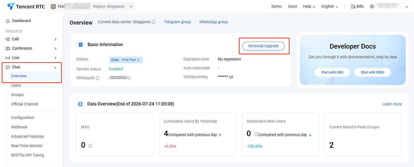
Task: Click the Chat bubble icon
Action: point(8,67)
